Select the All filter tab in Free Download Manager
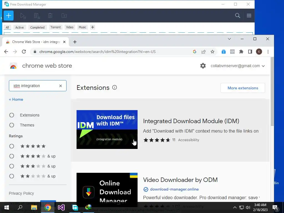284x213 pixels. pyautogui.click(x=7, y=27)
